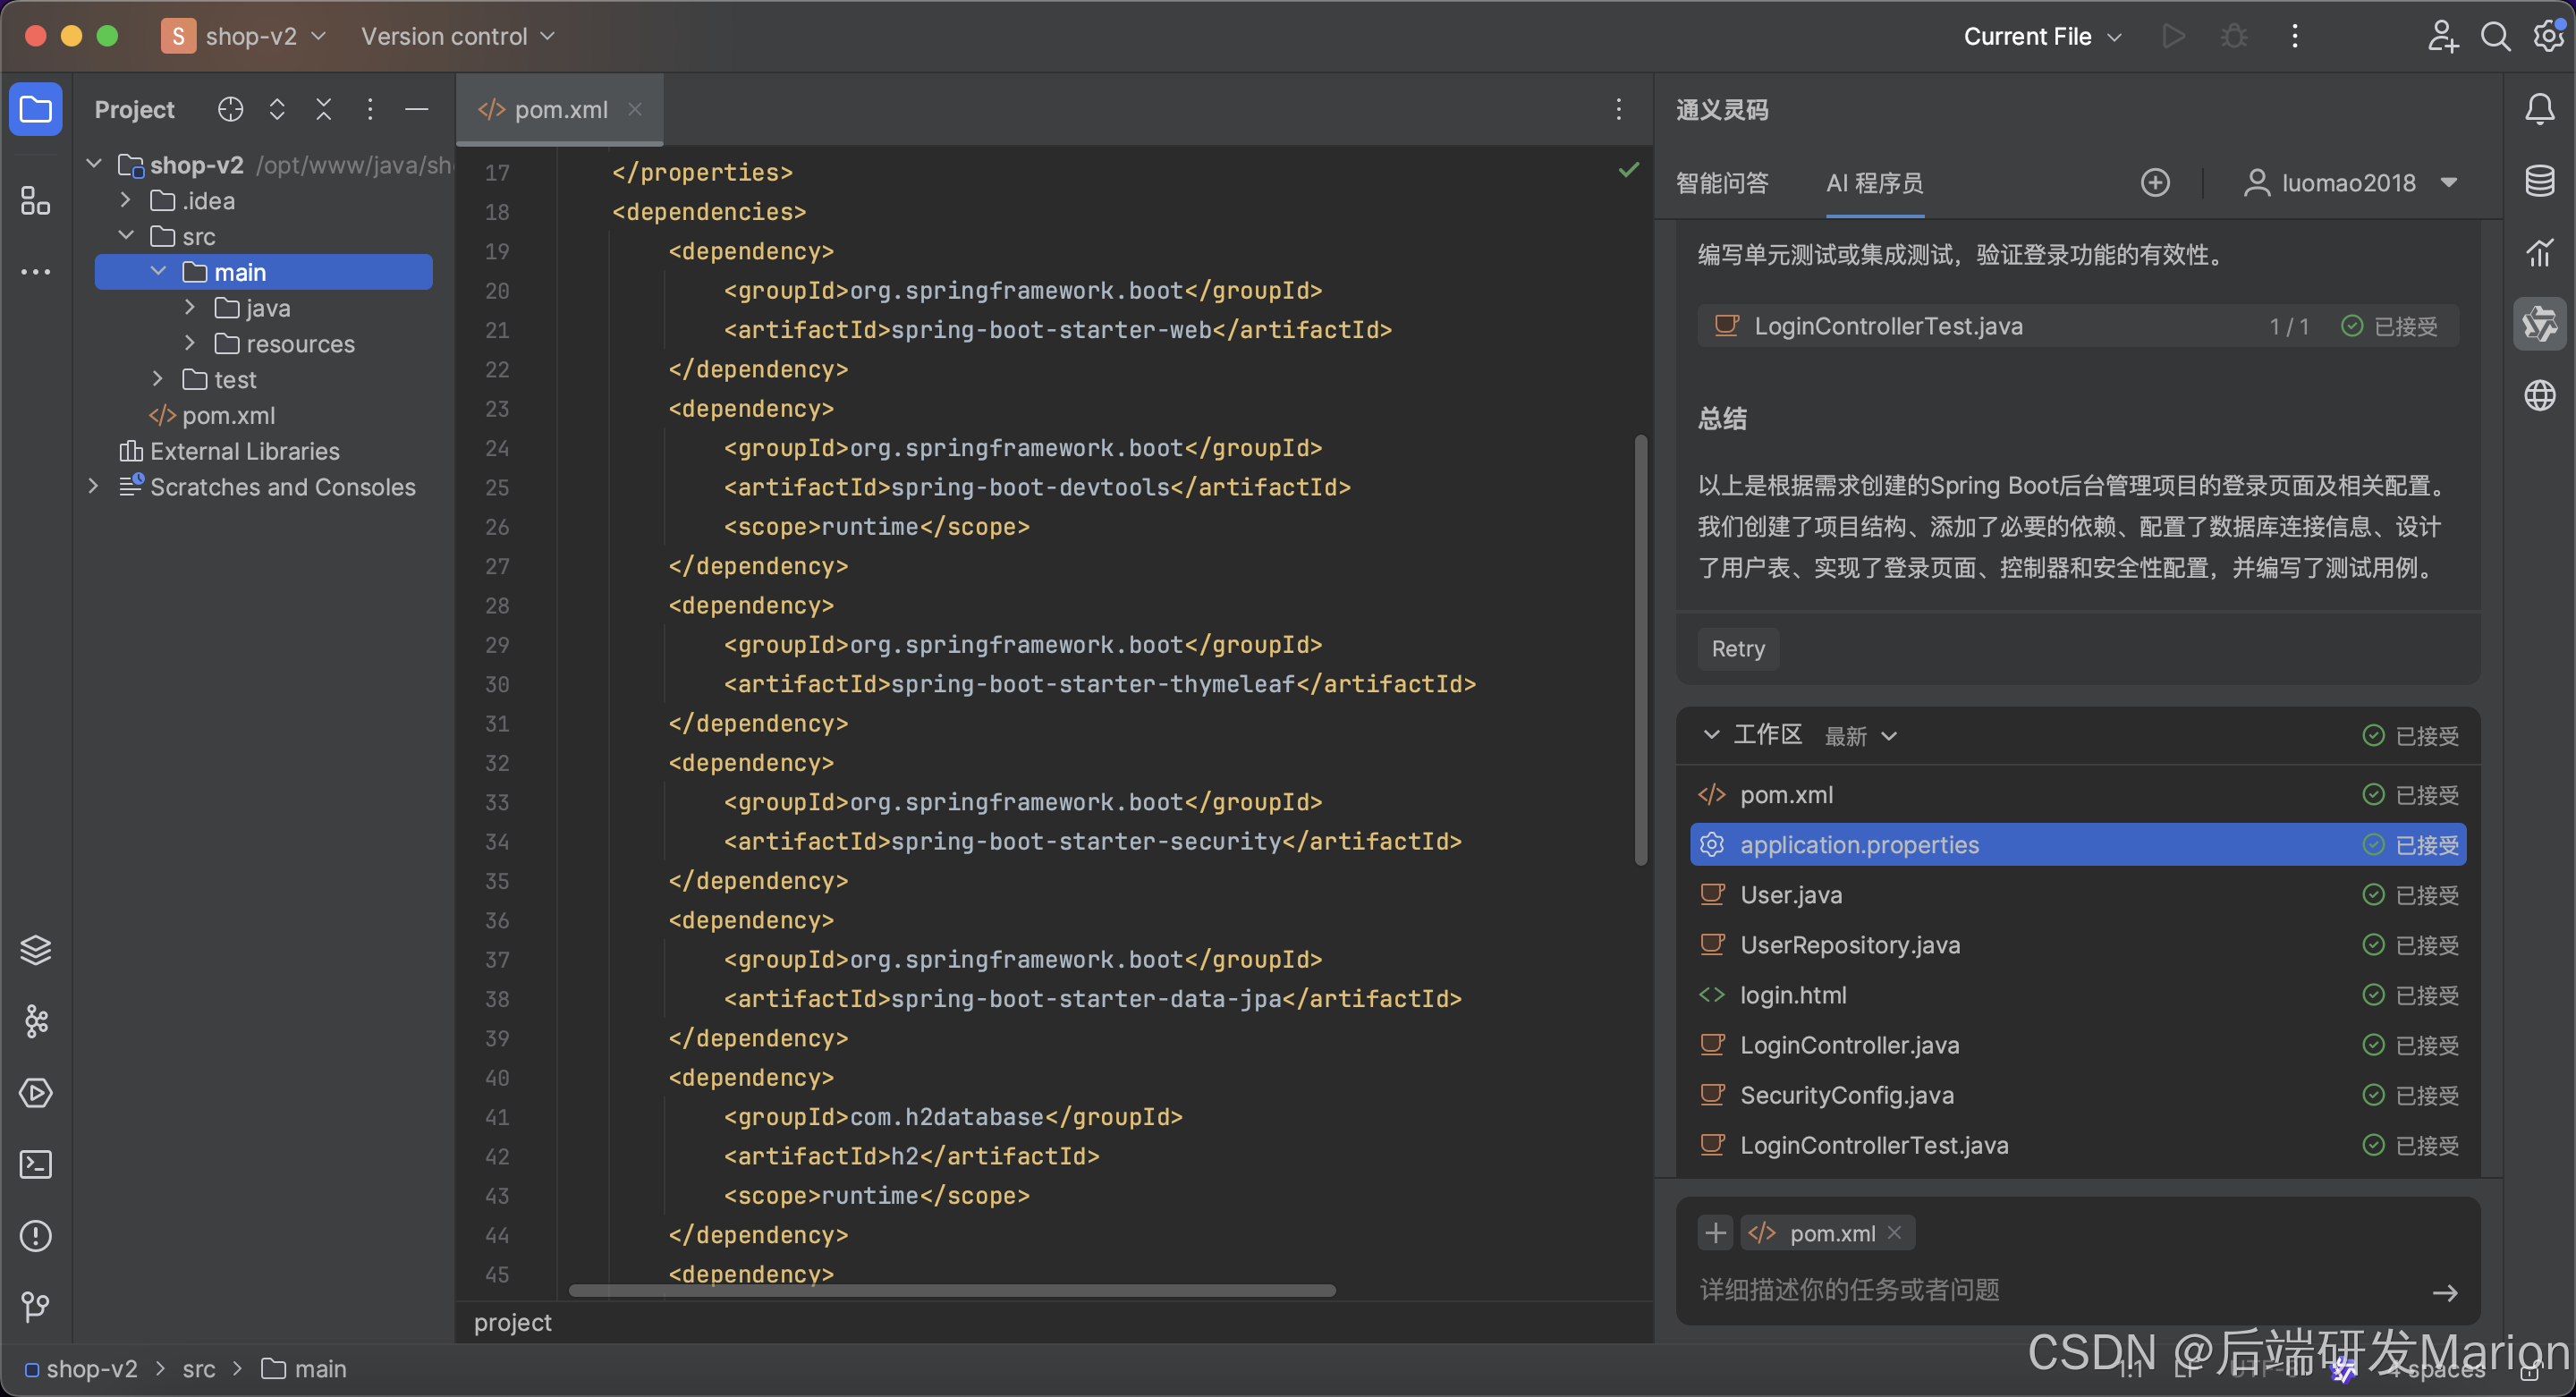Open the 最新 version dropdown

pyautogui.click(x=1860, y=737)
